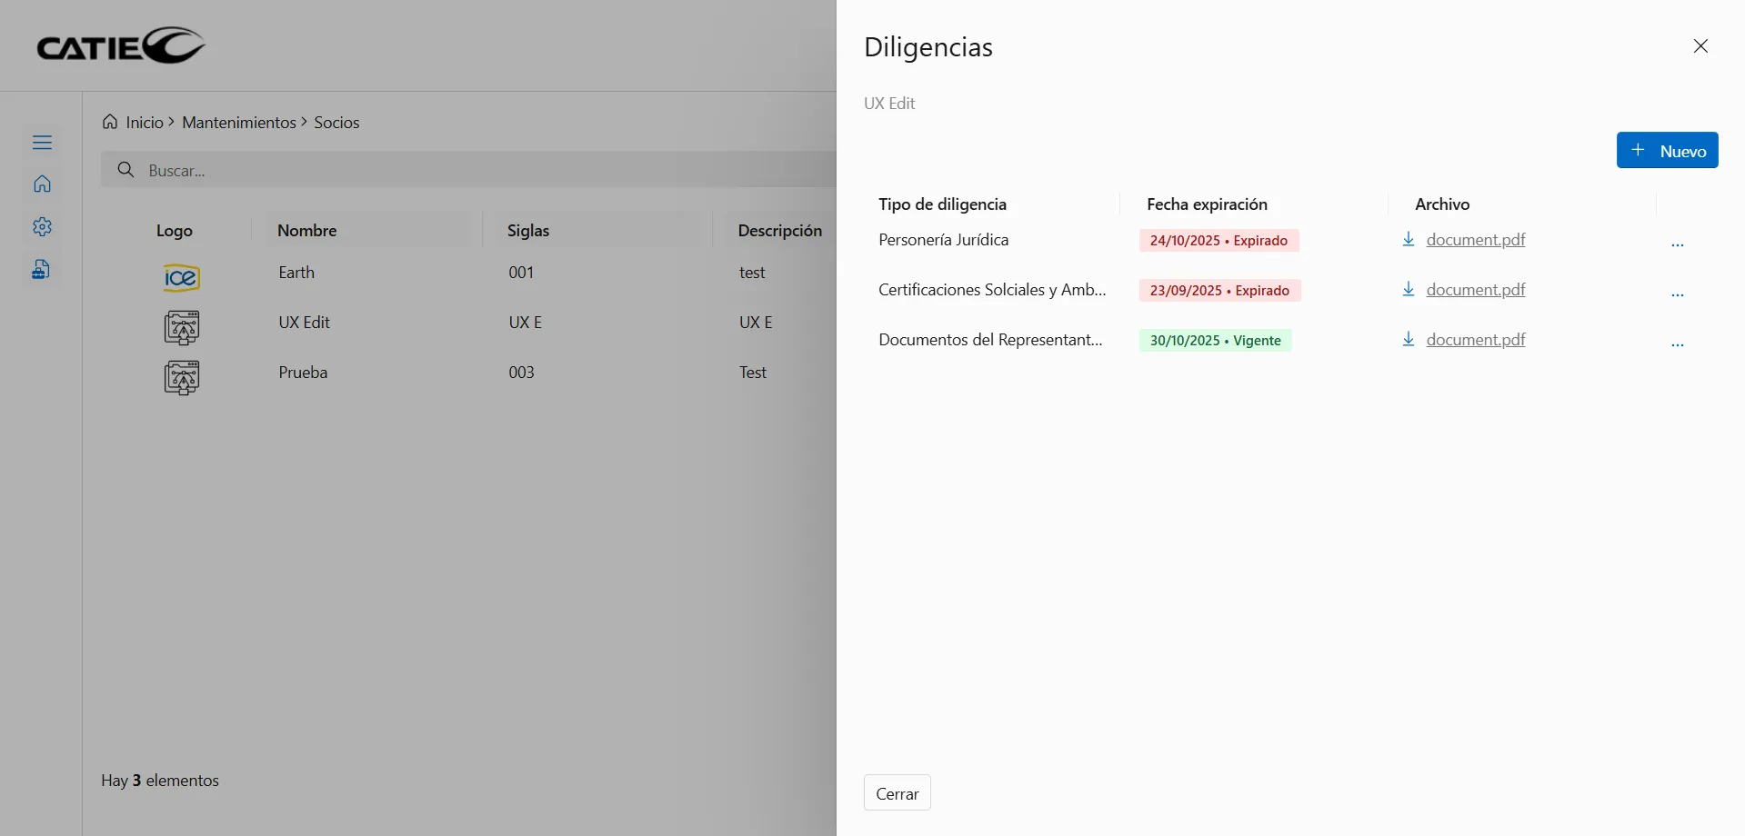Click download icon for Personería Jurídica file
The width and height of the screenshot is (1745, 836).
[1408, 240]
